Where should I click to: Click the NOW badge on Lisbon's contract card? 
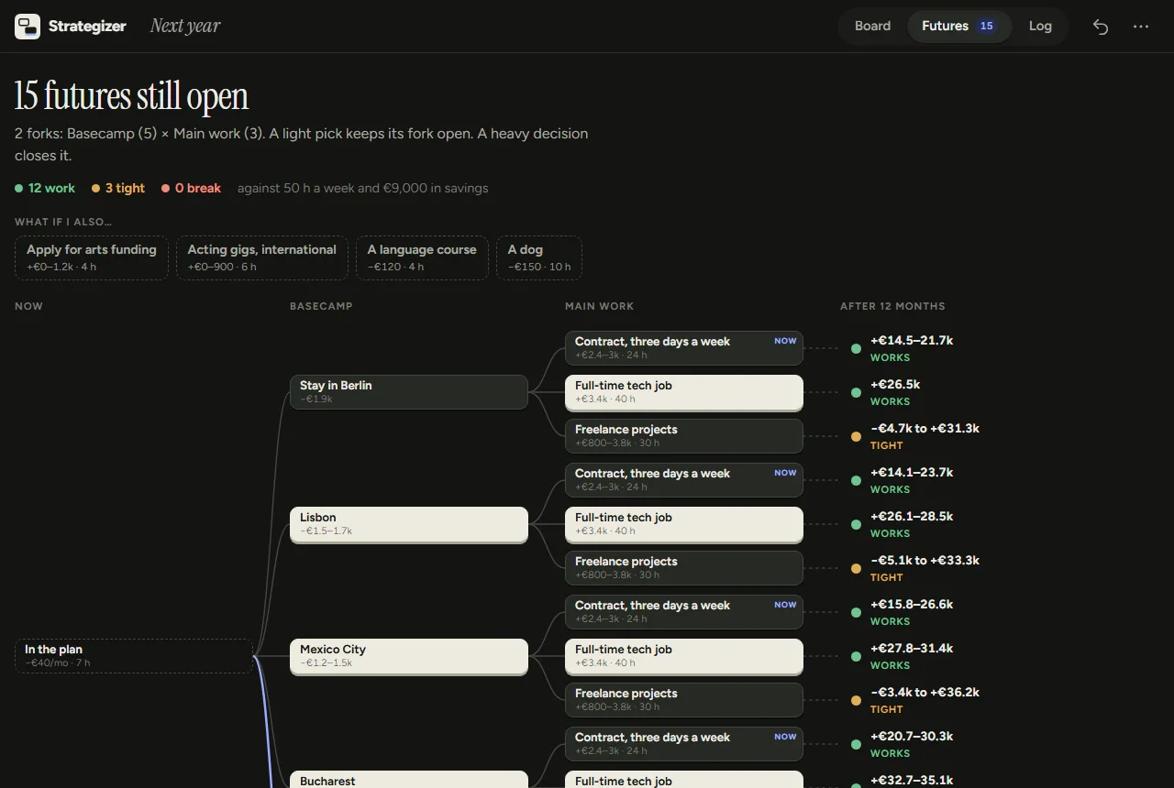[x=785, y=473]
